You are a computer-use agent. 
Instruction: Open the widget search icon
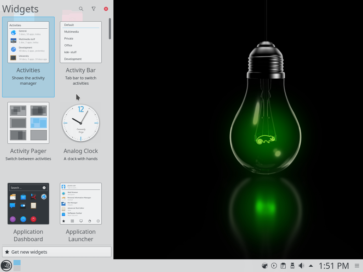pos(81,9)
